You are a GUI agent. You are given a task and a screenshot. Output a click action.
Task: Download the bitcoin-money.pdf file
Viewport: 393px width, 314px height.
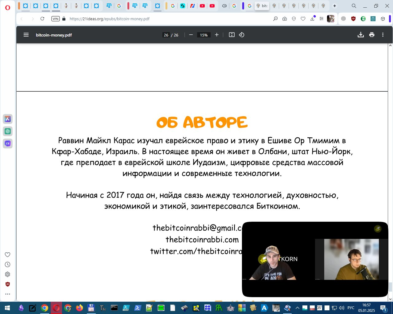[361, 35]
